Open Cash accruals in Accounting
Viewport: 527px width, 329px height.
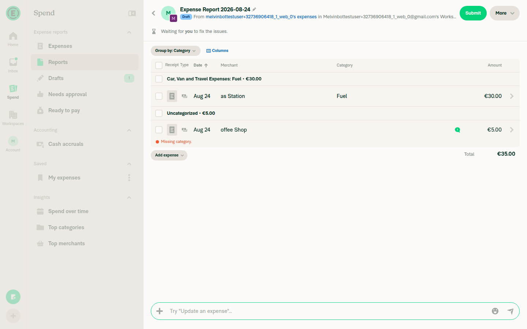(85, 144)
